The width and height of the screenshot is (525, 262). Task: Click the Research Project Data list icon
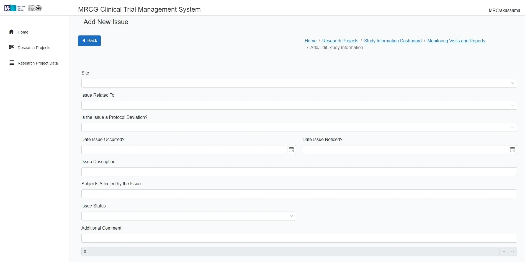pos(11,63)
